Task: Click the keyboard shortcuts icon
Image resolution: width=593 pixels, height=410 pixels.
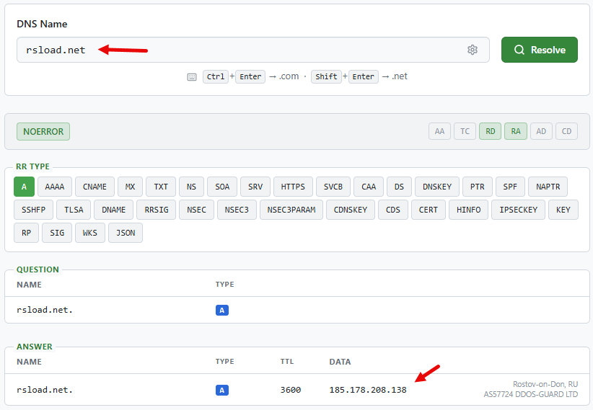Action: click(192, 77)
